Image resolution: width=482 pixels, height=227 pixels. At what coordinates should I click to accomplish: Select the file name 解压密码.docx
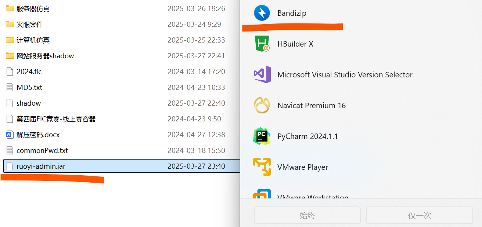point(38,135)
